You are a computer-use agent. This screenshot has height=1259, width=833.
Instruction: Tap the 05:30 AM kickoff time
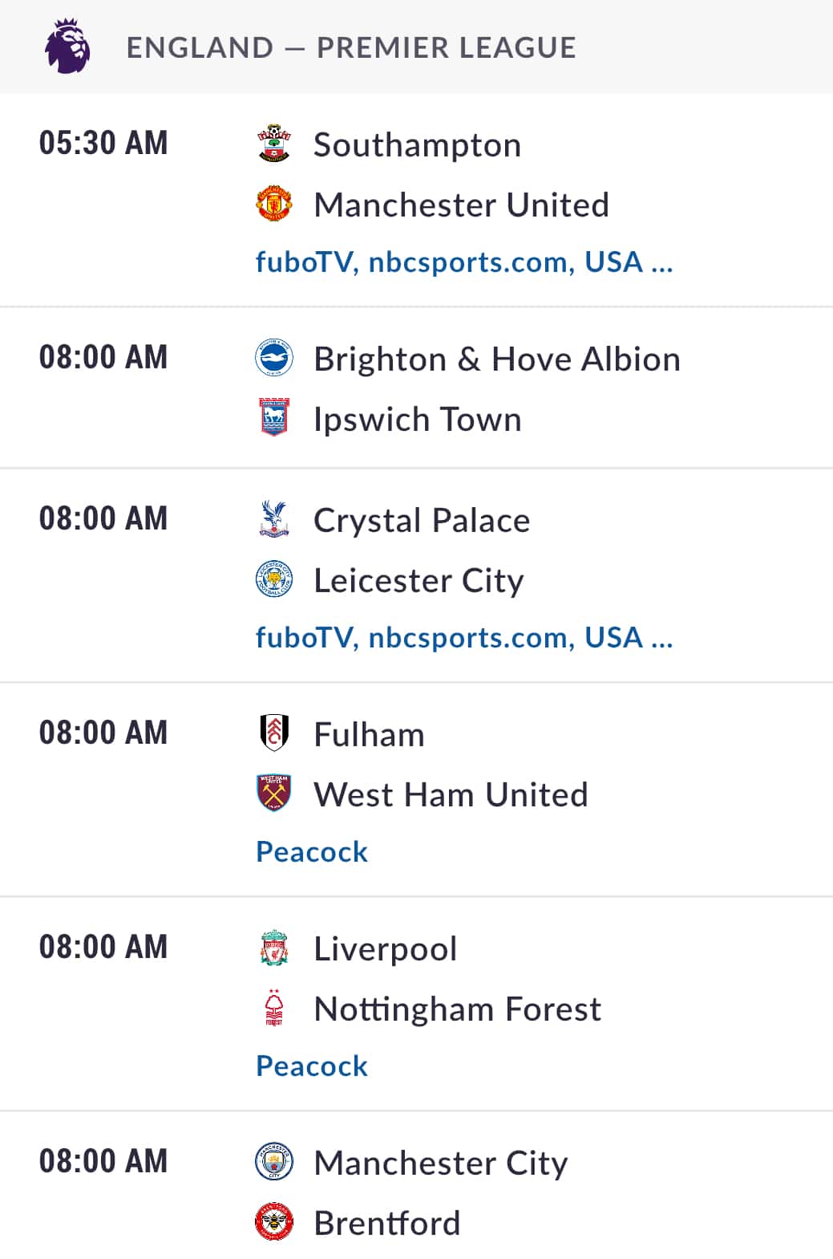[x=103, y=143]
